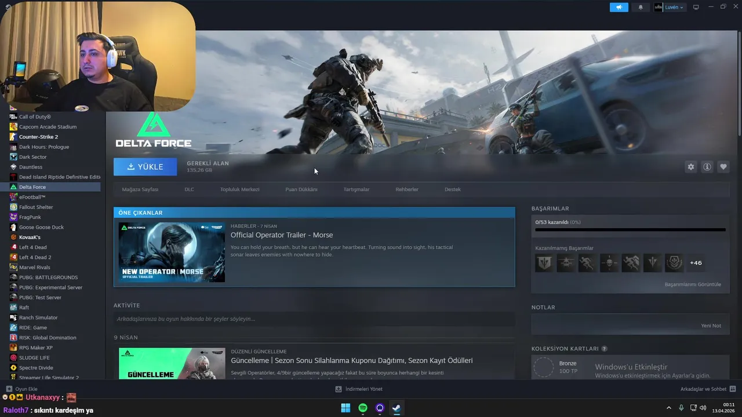Viewport: 742px width, 417px height.
Task: Open purple circle app in taskbar
Action: [380, 408]
